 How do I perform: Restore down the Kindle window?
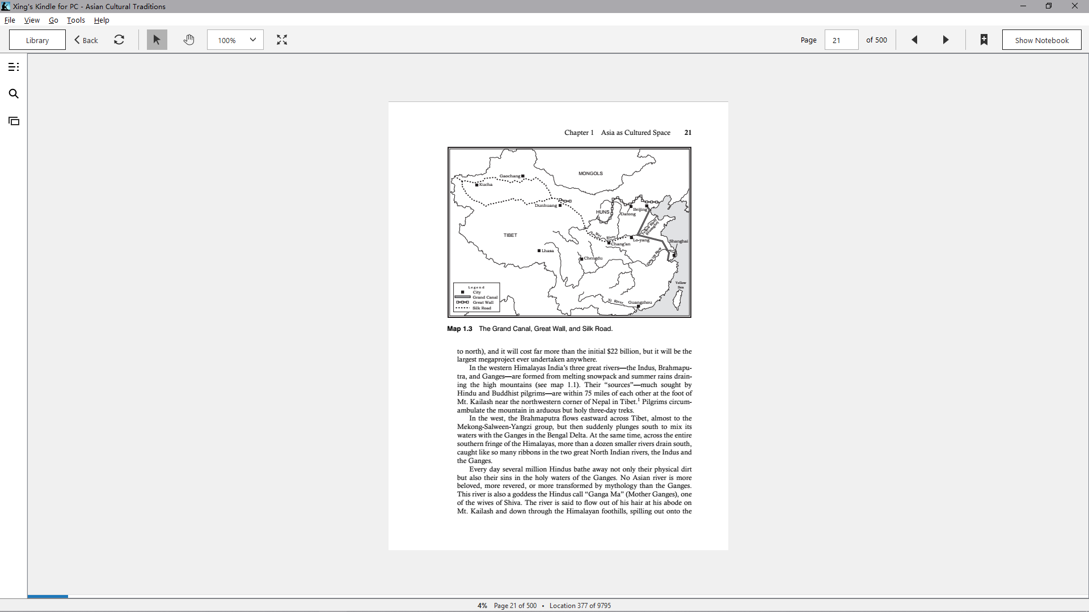coord(1049,6)
